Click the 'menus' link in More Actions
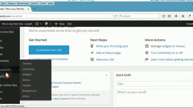 (x=180, y=46)
